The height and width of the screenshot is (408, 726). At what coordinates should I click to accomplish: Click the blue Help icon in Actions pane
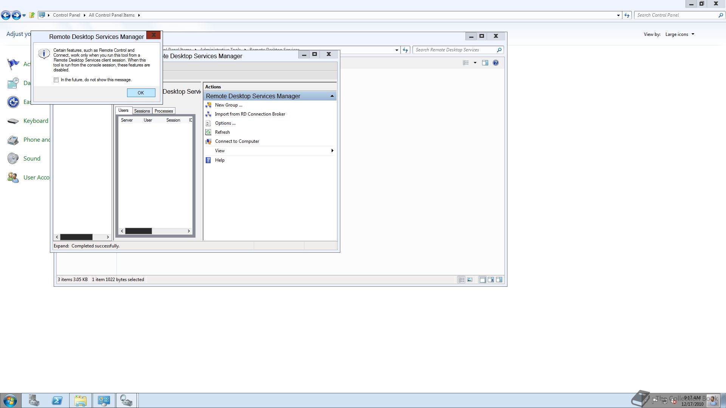click(x=208, y=160)
